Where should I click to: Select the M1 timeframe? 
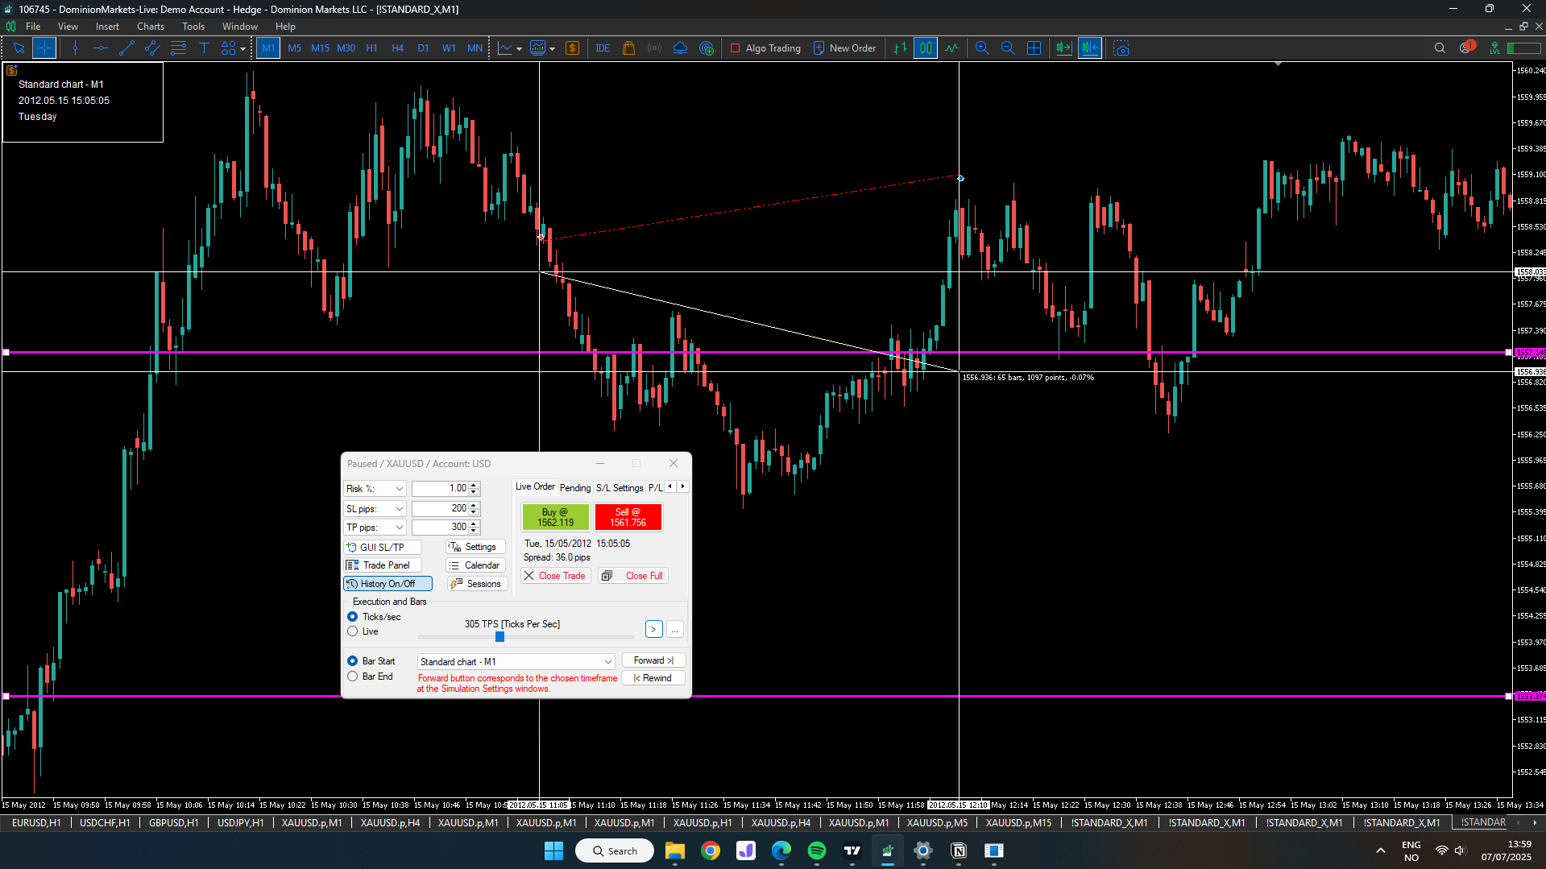point(268,48)
